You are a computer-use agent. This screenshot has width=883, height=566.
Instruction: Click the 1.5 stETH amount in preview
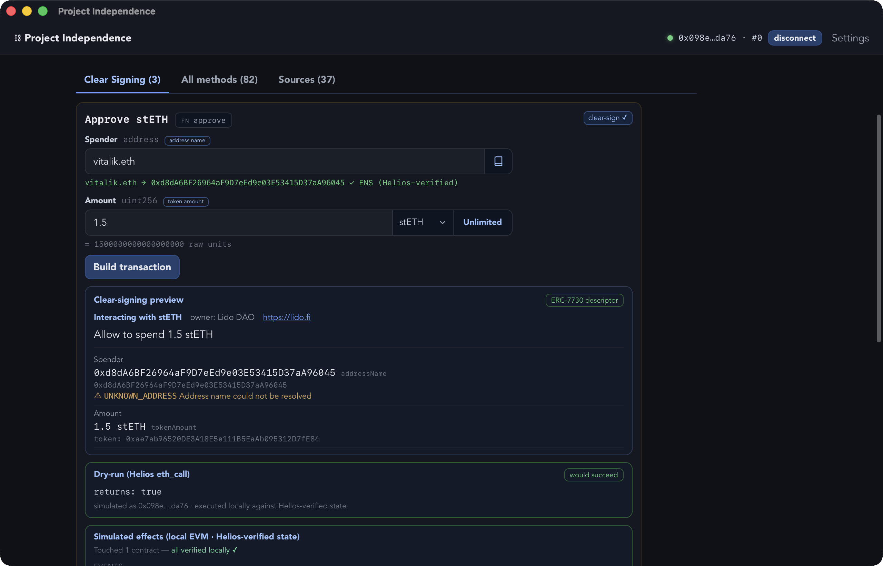[120, 426]
